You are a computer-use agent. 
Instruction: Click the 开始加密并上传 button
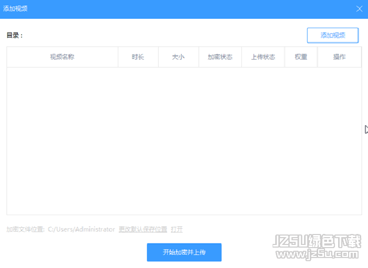[x=184, y=252]
